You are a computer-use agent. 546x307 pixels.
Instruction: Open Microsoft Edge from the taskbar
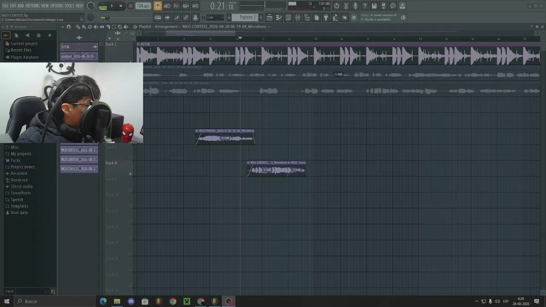103,301
